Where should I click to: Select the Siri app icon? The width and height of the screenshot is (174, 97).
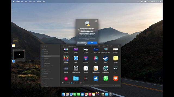coord(96,58)
